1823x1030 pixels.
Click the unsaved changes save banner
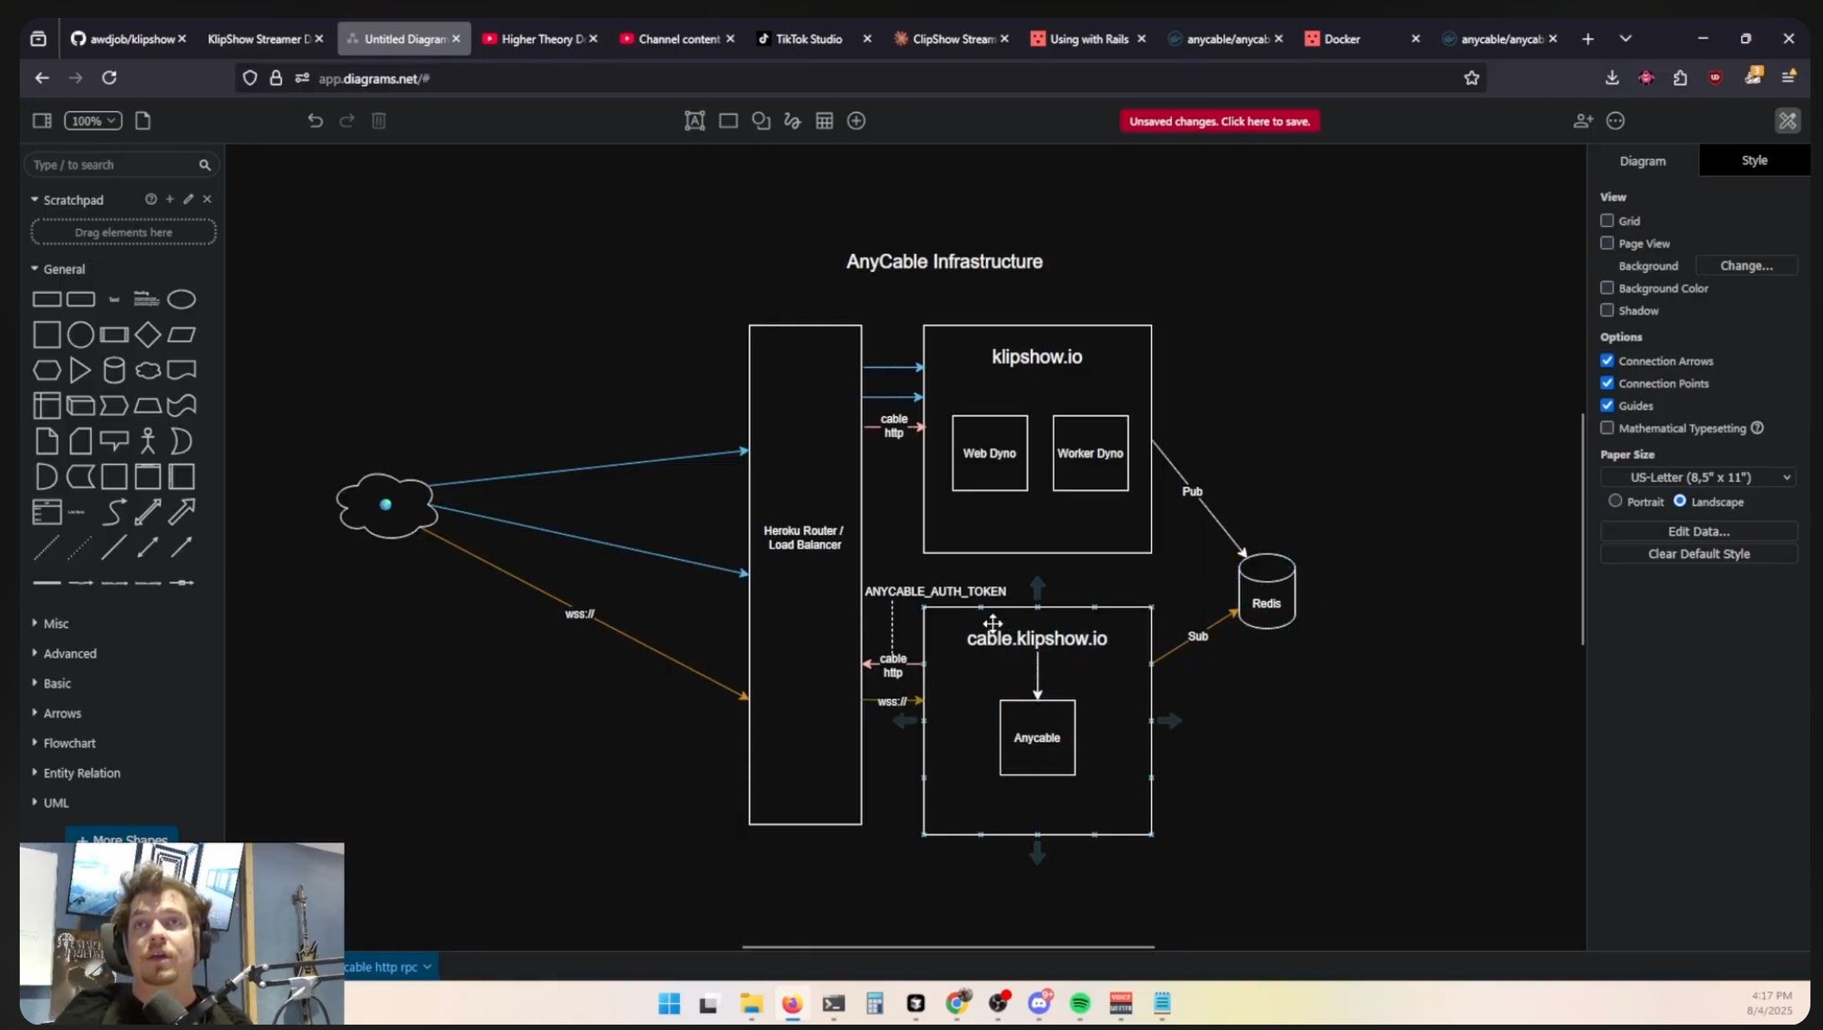[1219, 121]
